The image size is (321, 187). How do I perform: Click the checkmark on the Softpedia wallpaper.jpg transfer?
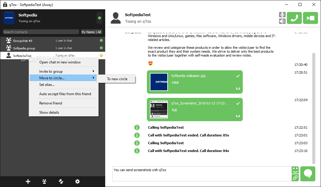[238, 76]
